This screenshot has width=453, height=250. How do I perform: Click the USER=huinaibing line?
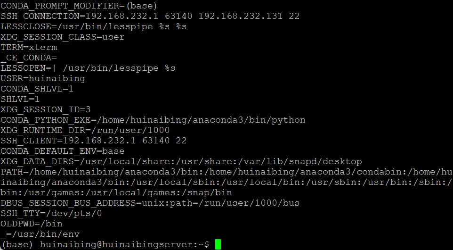coord(43,78)
